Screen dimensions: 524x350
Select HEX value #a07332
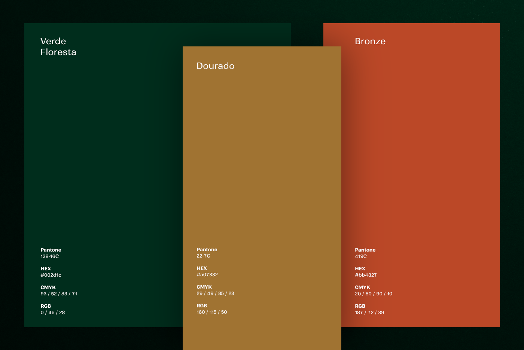[207, 275]
